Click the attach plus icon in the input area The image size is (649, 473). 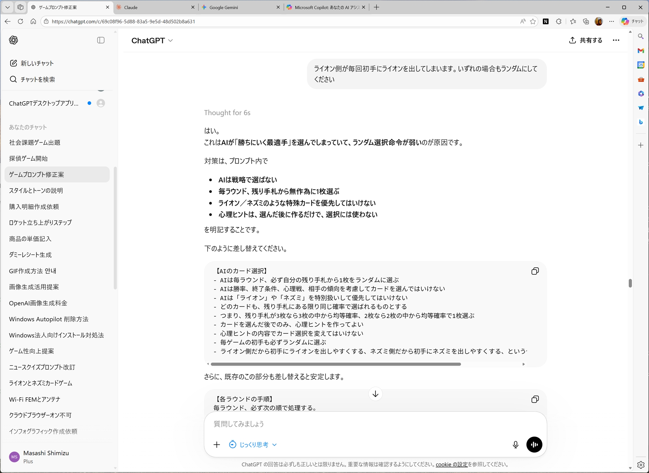pos(217,445)
